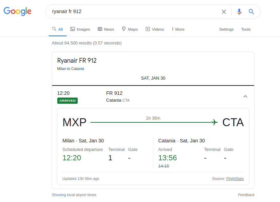Screen dimensions: 280x202
Task: Switch to Videos tab
Action: (x=155, y=29)
